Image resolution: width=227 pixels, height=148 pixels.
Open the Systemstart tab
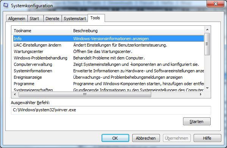click(x=75, y=19)
